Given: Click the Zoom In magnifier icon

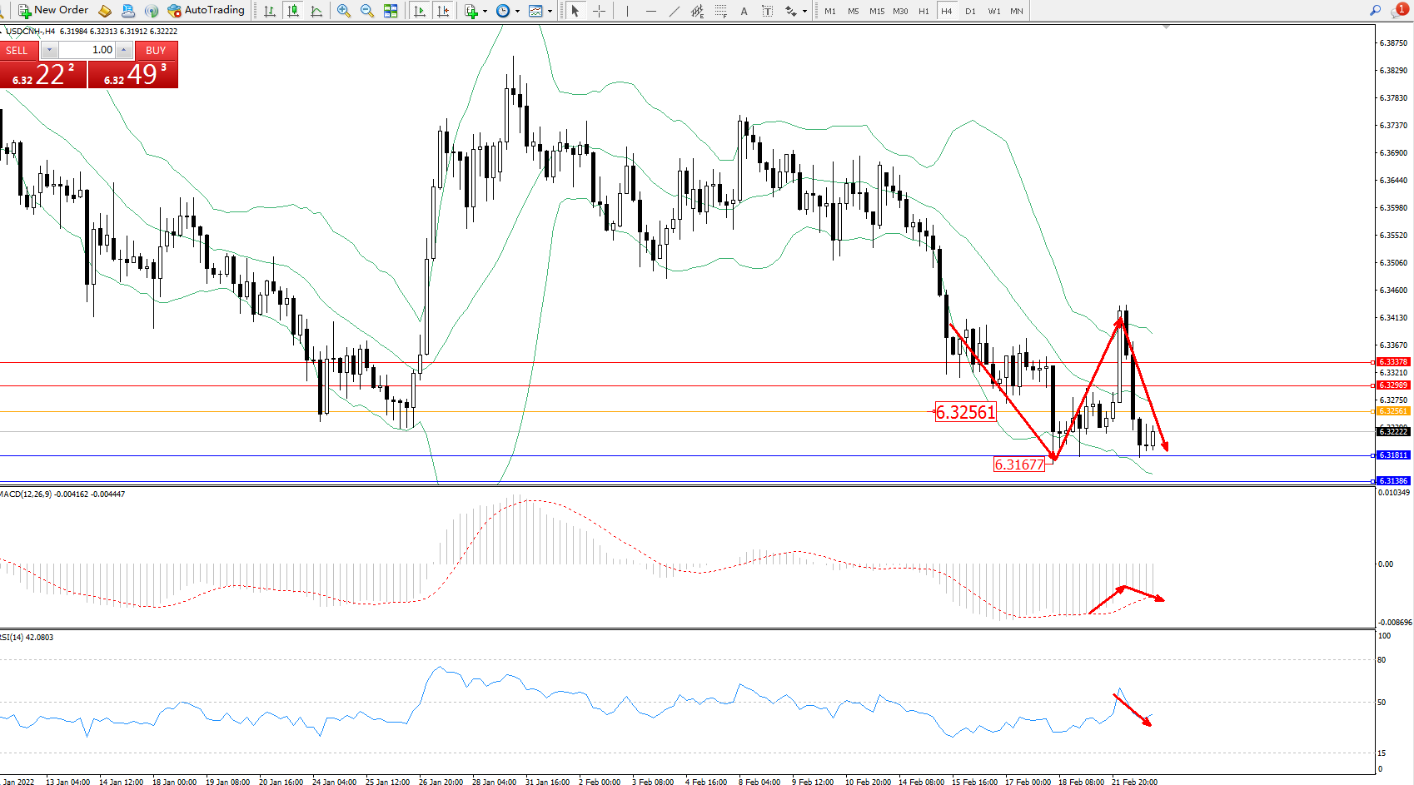Looking at the screenshot, I should (343, 11).
